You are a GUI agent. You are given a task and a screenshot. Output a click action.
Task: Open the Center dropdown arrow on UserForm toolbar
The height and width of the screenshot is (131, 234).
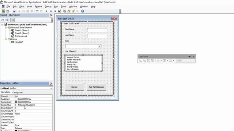pos(167,61)
